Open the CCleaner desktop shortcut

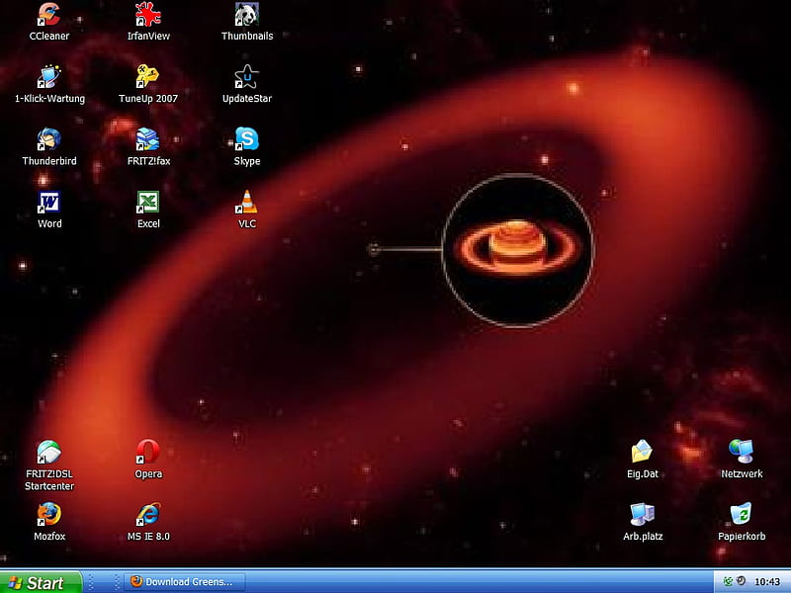48,14
